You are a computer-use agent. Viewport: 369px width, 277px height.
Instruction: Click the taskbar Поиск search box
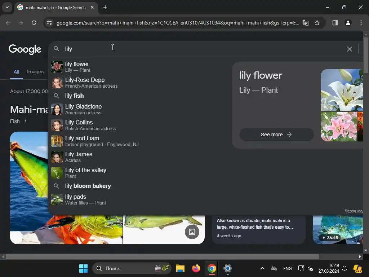point(132,268)
